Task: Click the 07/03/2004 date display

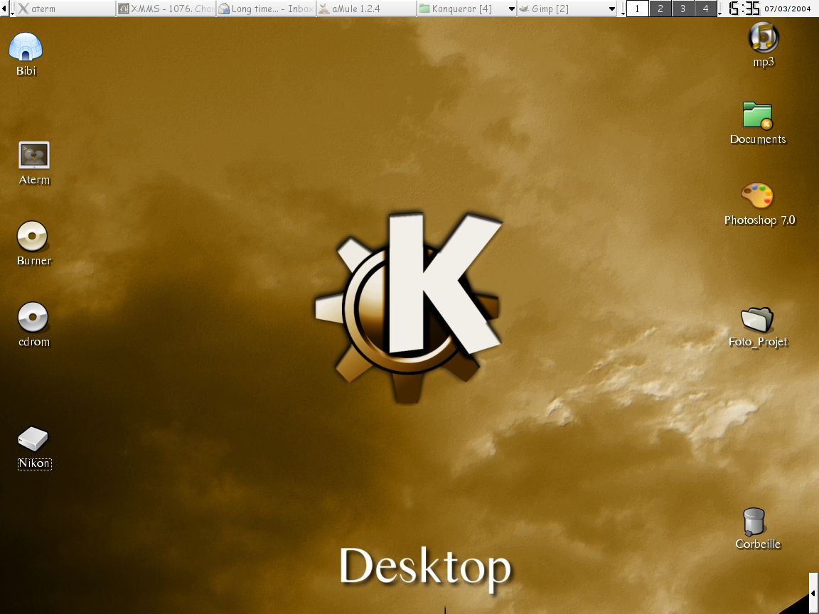Action: pos(788,9)
